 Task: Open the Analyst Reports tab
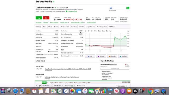pos(90,27)
